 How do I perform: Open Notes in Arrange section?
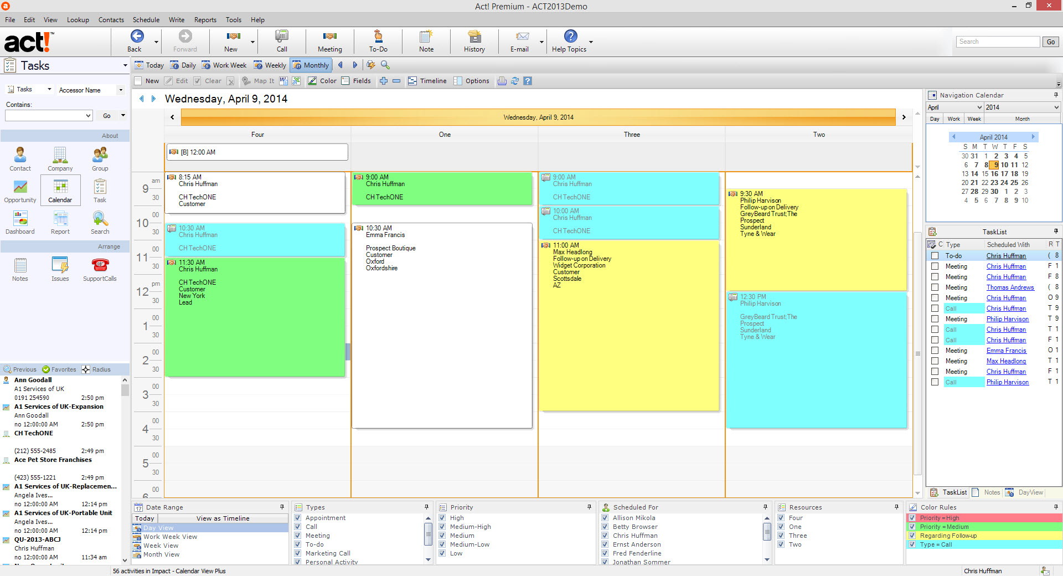[x=20, y=270]
